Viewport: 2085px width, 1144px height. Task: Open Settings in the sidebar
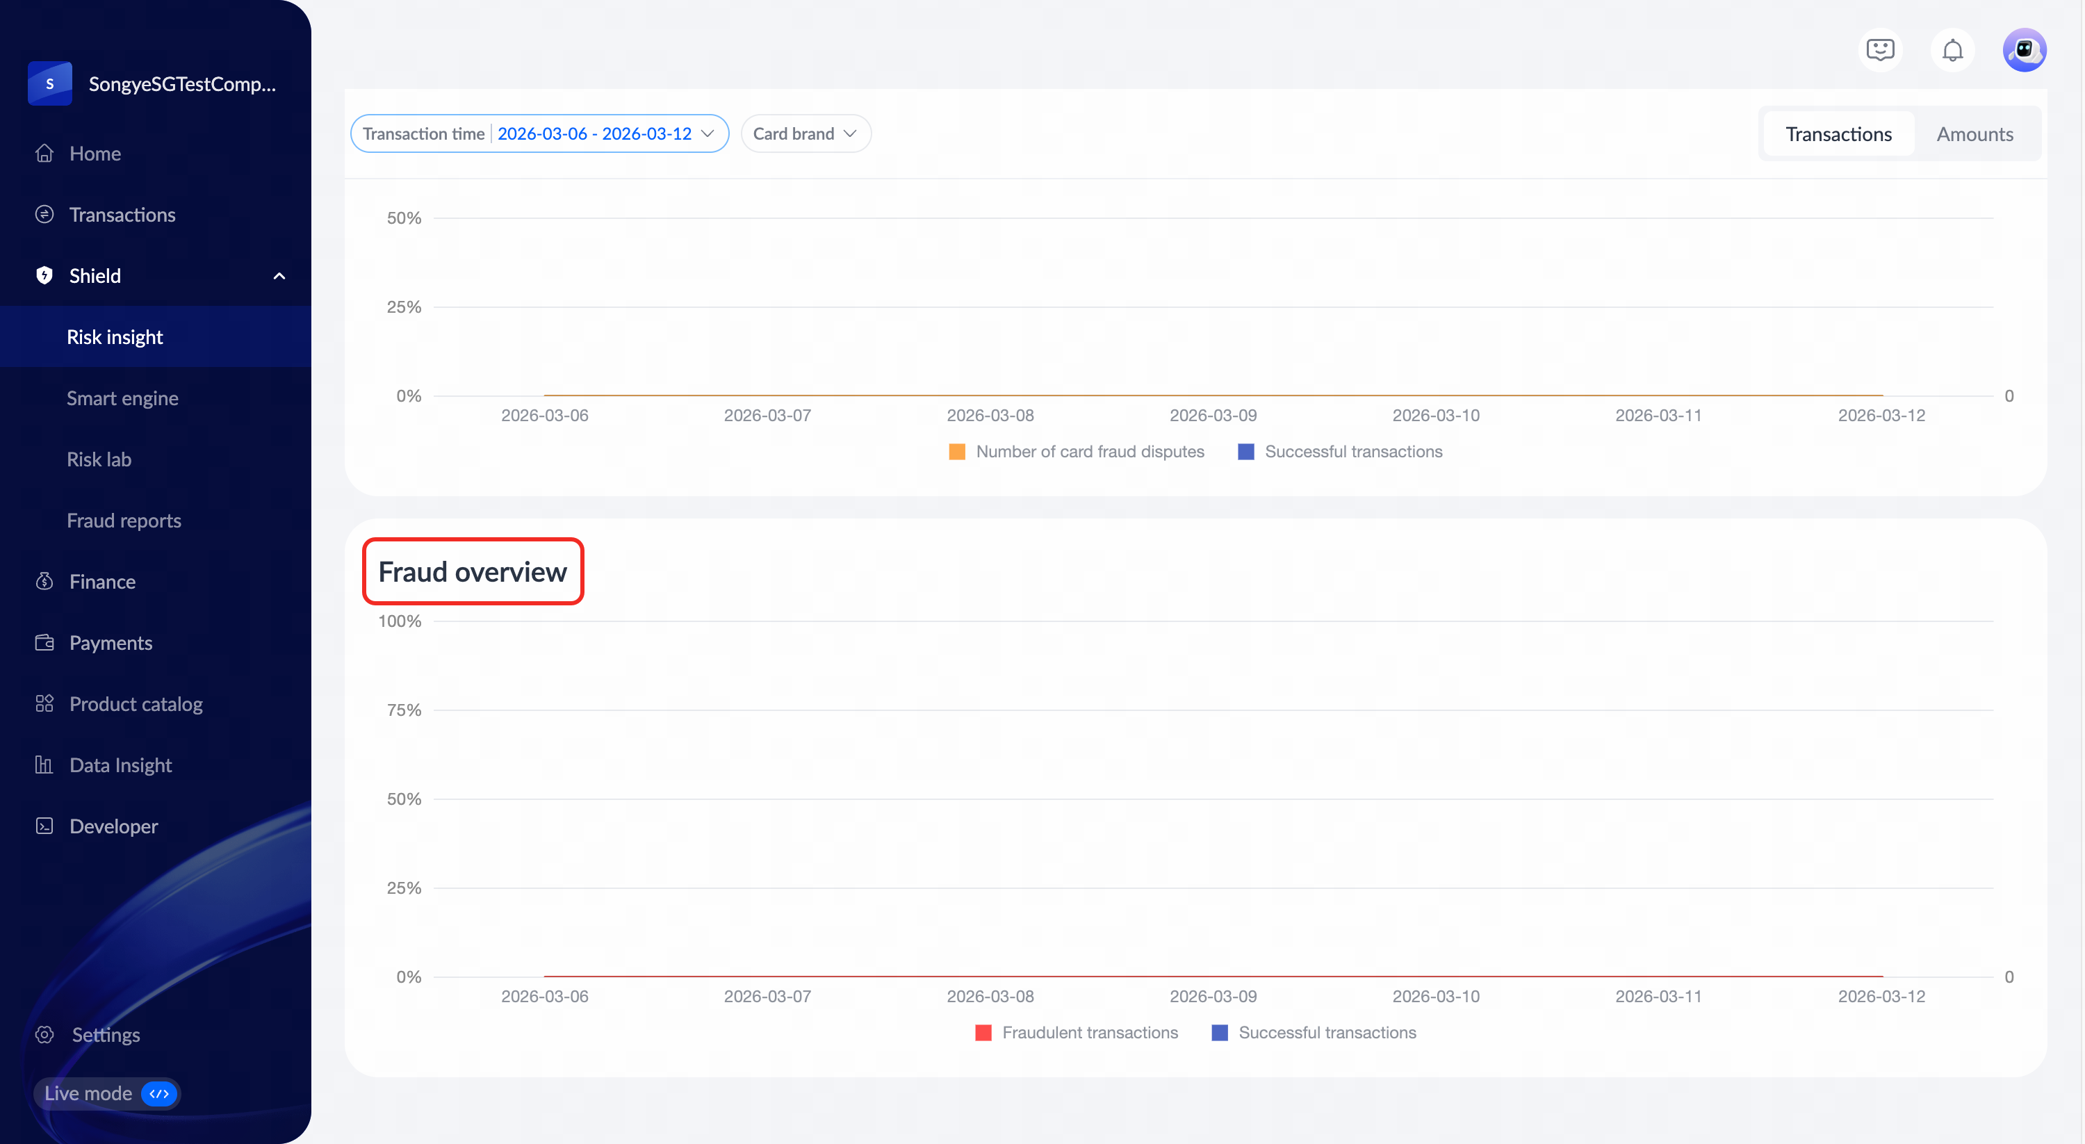pos(105,1035)
